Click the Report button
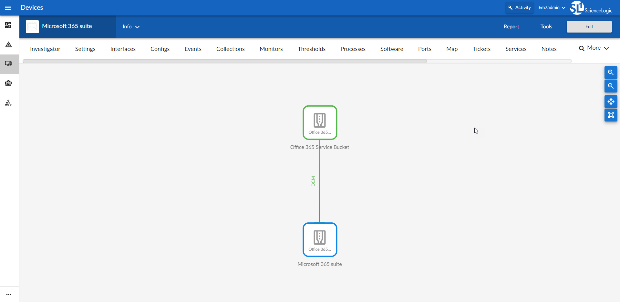This screenshot has width=620, height=302. pyautogui.click(x=512, y=27)
